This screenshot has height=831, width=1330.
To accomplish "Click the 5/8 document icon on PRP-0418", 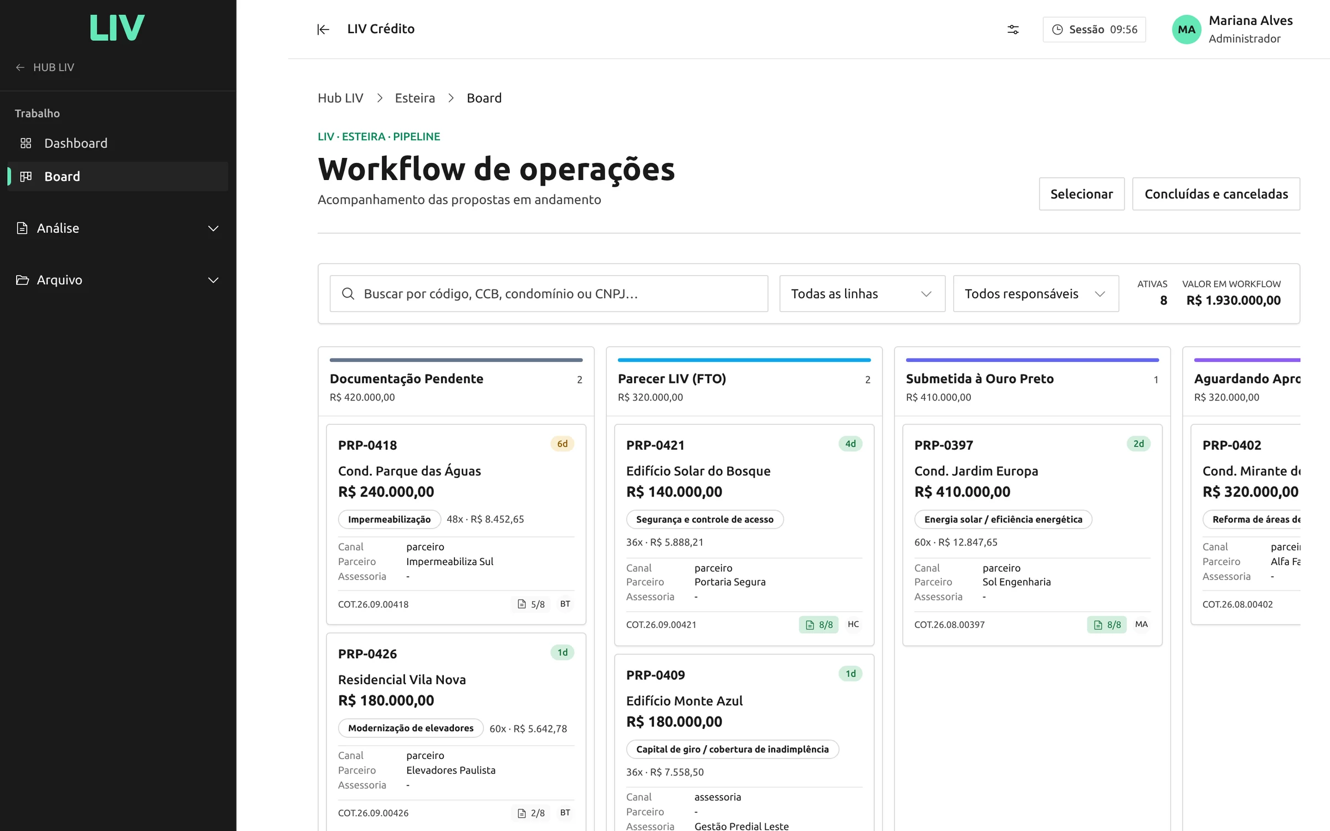I will (x=521, y=604).
